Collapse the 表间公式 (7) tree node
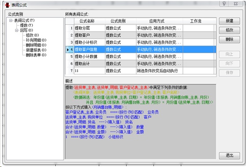The image size is (246, 167). tap(11, 21)
